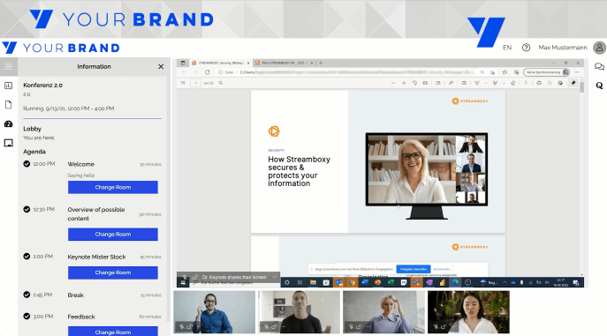Viewport: 607px width, 336px height.
Task: Switch to the second PDF browser tab
Action: click(285, 63)
